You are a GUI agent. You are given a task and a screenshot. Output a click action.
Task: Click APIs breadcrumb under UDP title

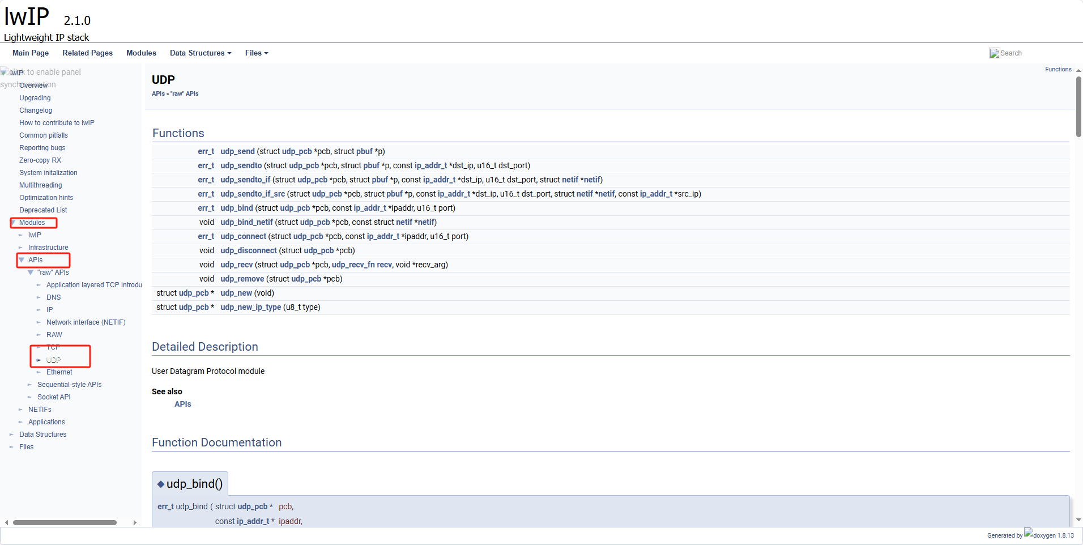click(x=158, y=93)
